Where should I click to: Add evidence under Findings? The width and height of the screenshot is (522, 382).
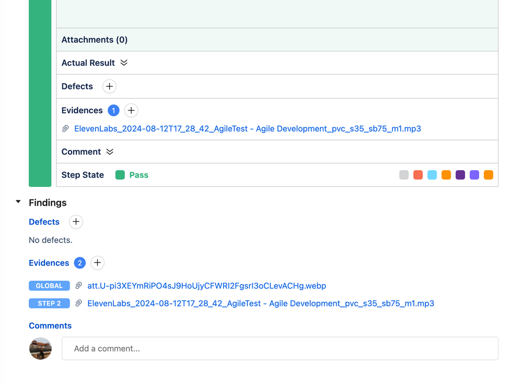click(x=97, y=263)
